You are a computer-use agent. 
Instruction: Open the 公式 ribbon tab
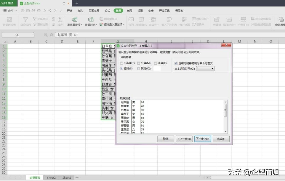[108, 11]
